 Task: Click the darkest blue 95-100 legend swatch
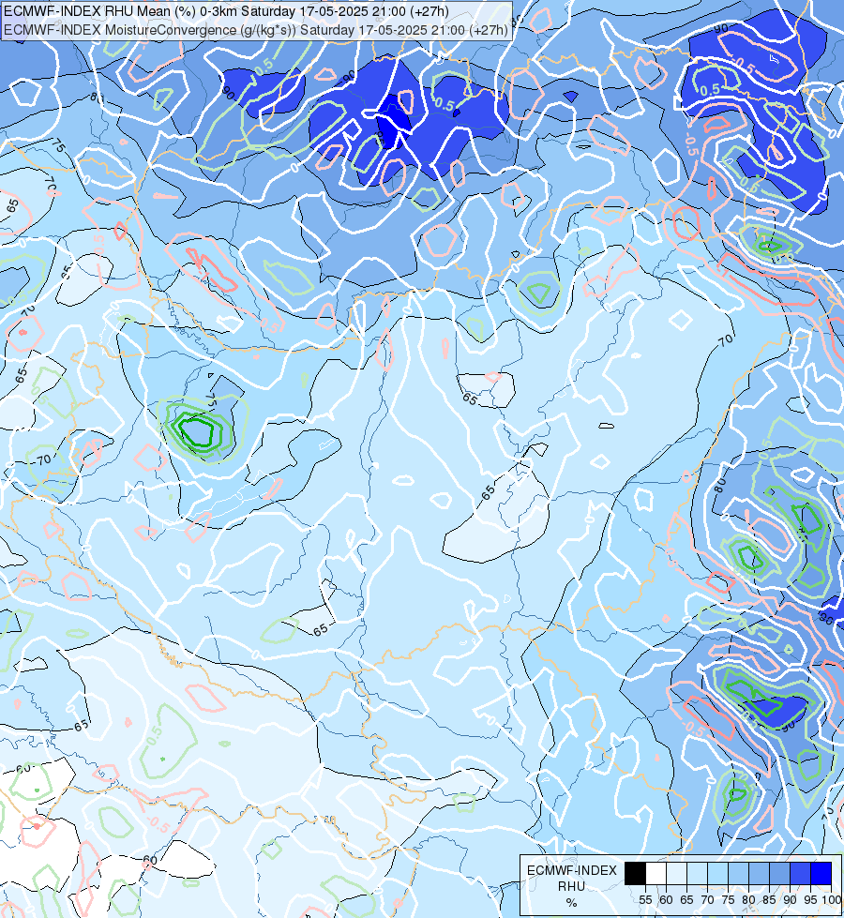pyautogui.click(x=821, y=873)
